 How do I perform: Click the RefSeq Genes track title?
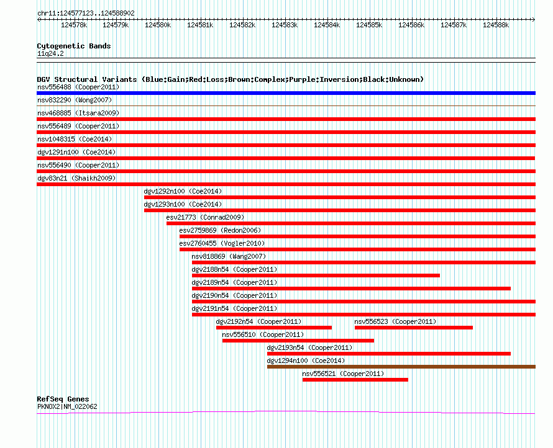coord(63,399)
